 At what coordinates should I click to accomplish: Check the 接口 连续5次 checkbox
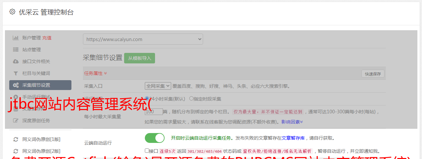[x=147, y=151]
